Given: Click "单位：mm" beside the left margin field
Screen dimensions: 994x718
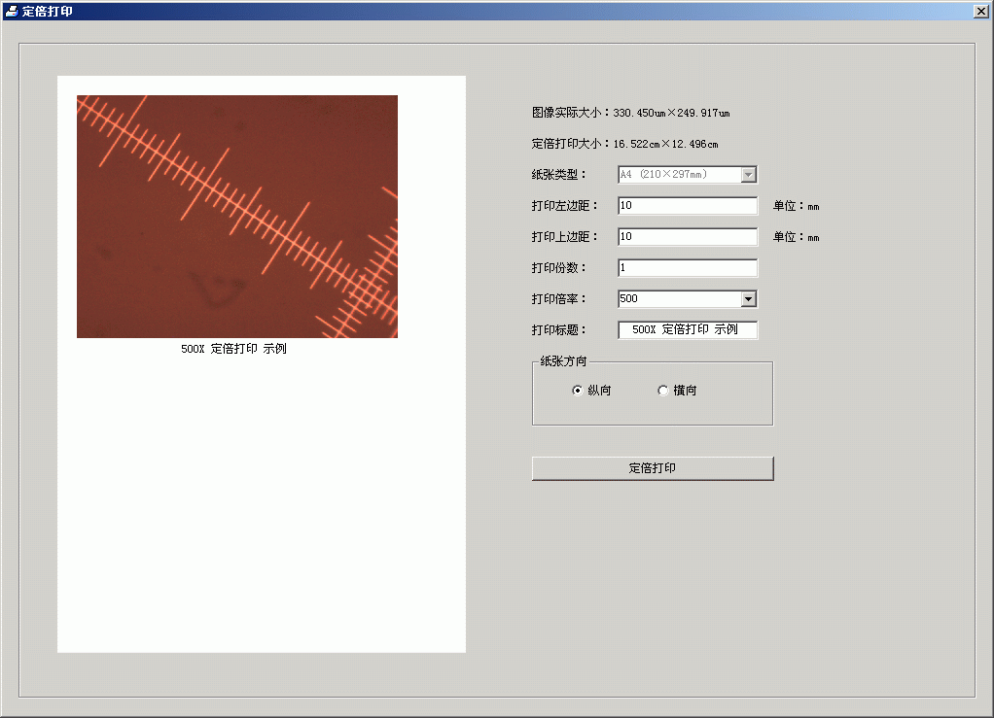Looking at the screenshot, I should [x=797, y=206].
